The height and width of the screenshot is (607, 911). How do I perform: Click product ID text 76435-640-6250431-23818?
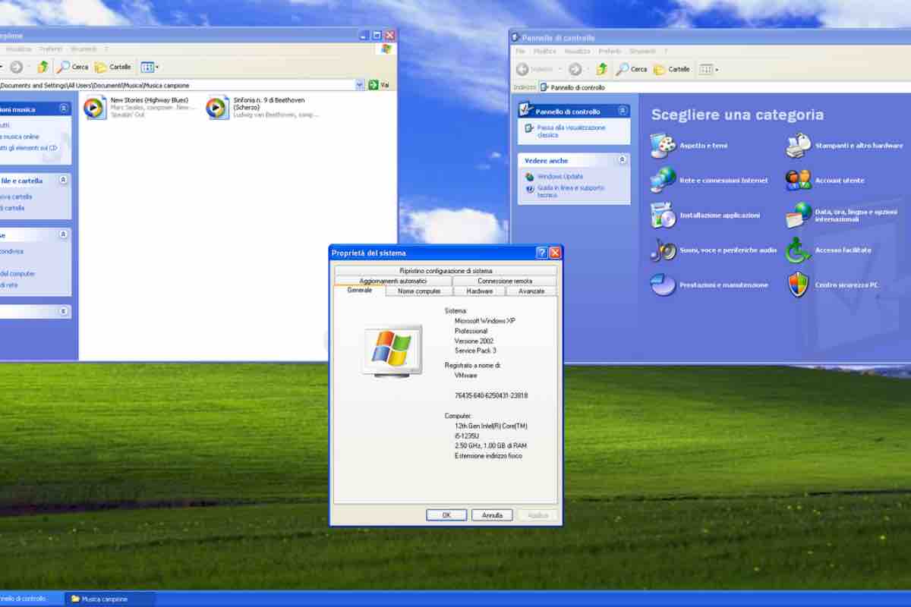pos(491,395)
